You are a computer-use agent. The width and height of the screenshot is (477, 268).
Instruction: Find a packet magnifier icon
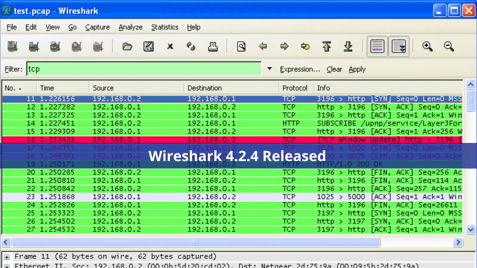pos(241,46)
